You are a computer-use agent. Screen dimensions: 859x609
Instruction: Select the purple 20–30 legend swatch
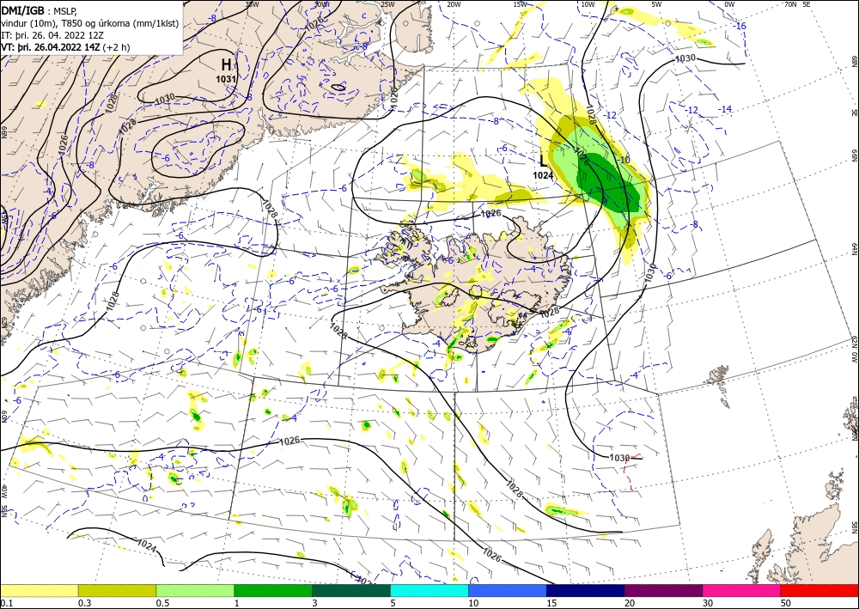click(663, 590)
